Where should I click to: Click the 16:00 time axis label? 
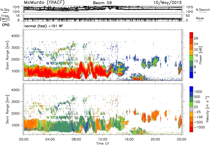(129, 140)
